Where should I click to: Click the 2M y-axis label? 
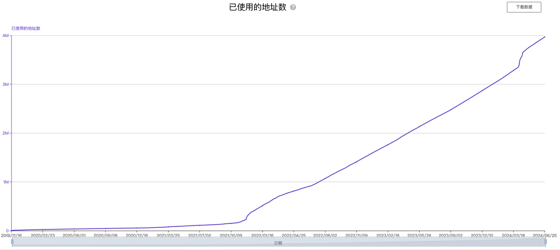[x=5, y=133]
